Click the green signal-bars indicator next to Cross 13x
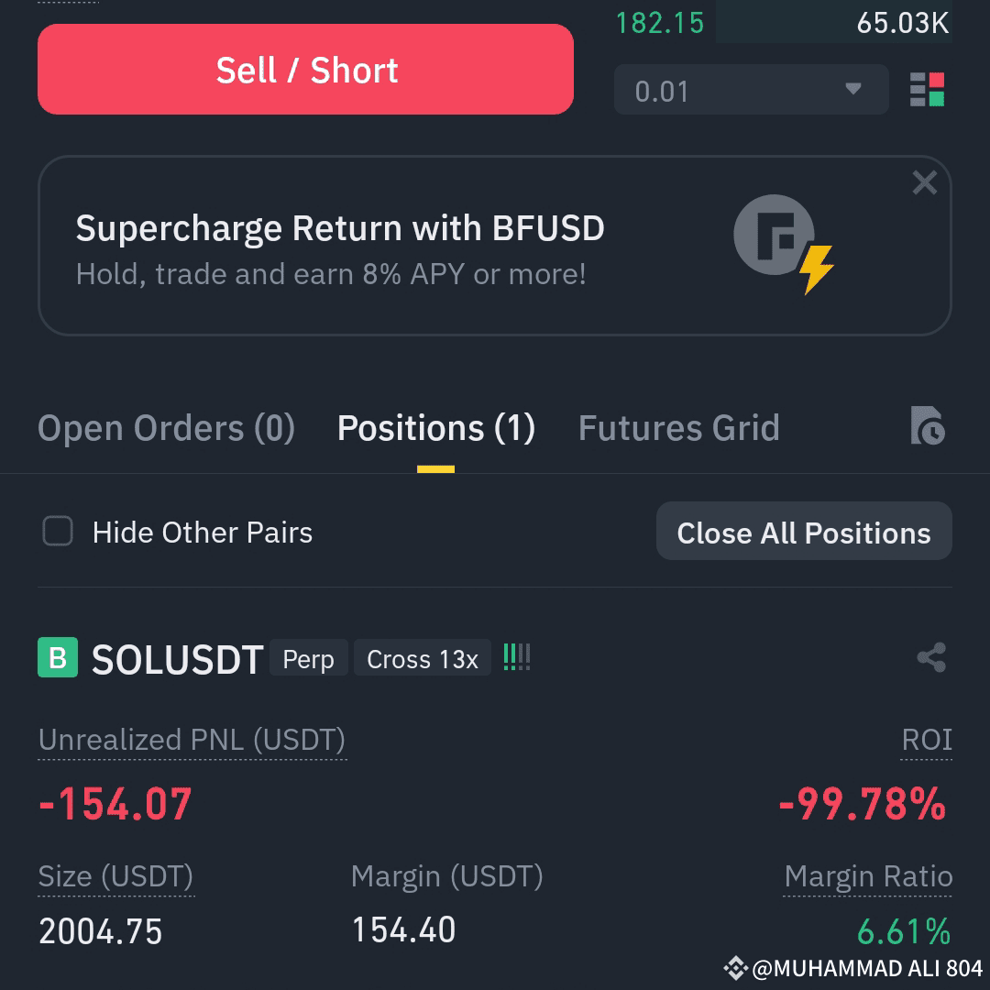Viewport: 990px width, 990px height. tap(517, 656)
